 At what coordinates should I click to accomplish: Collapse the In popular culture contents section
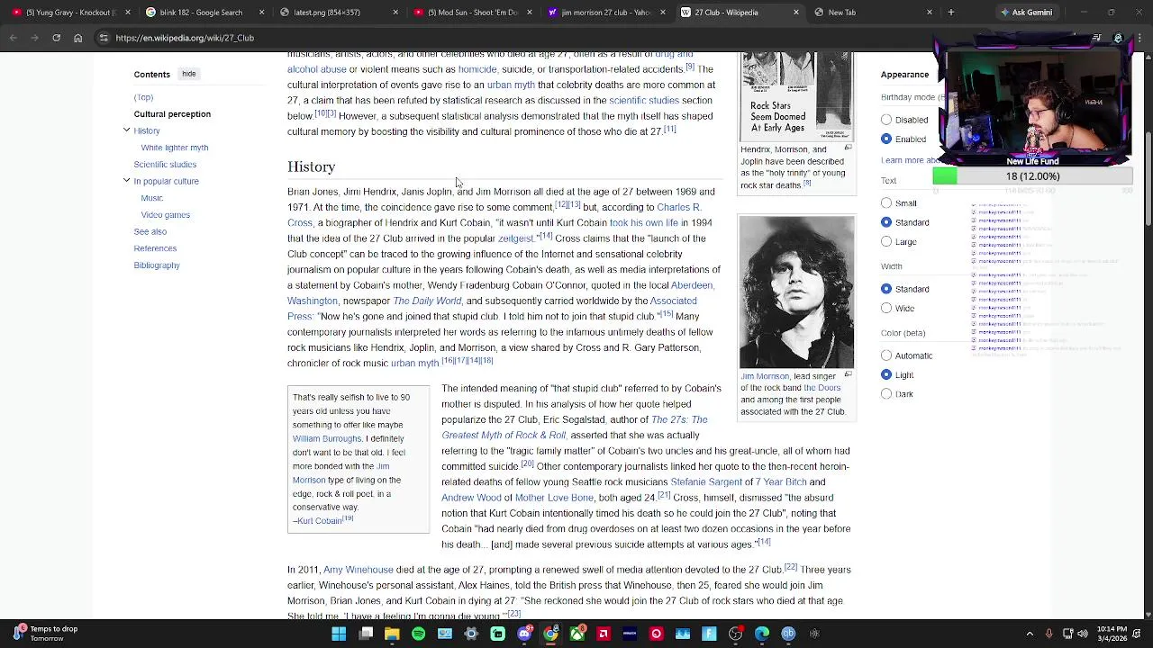126,181
